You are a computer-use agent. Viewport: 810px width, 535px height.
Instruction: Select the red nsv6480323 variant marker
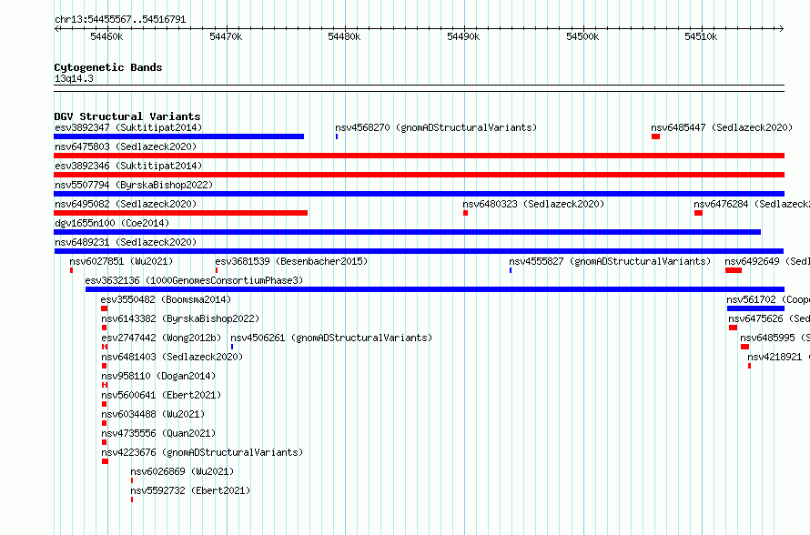coord(465,213)
